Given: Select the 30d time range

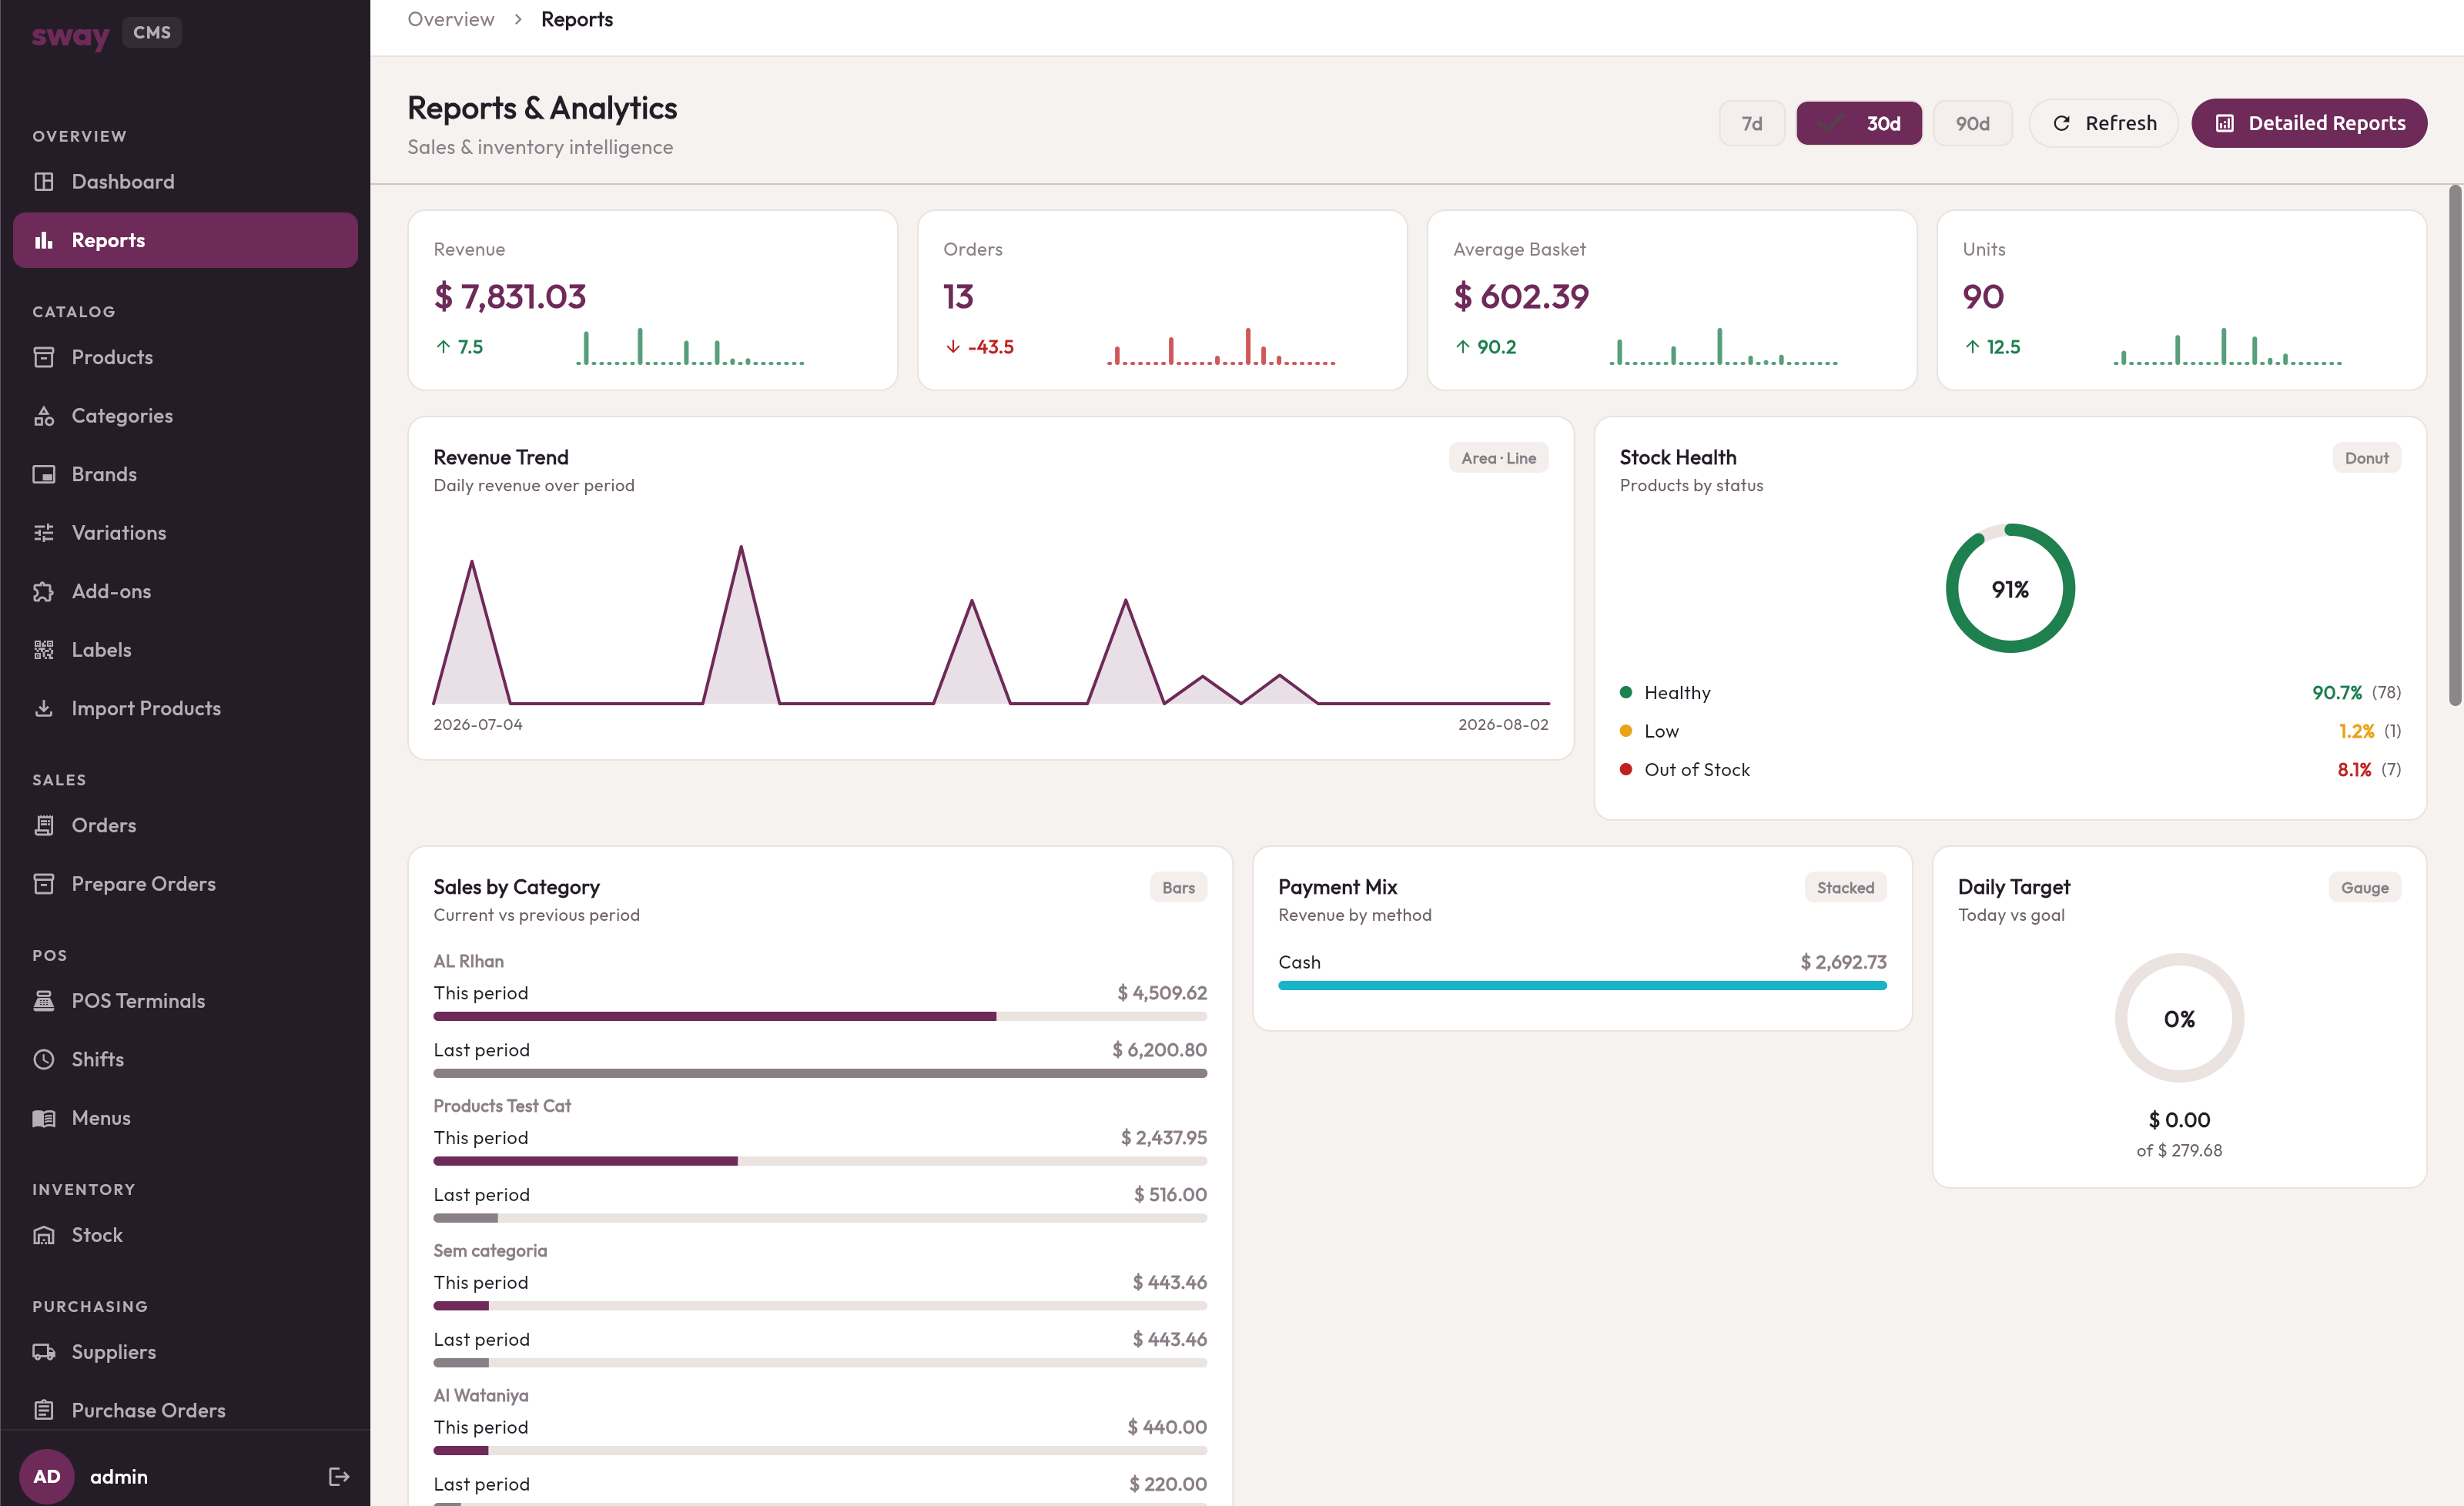Looking at the screenshot, I should coord(1858,123).
